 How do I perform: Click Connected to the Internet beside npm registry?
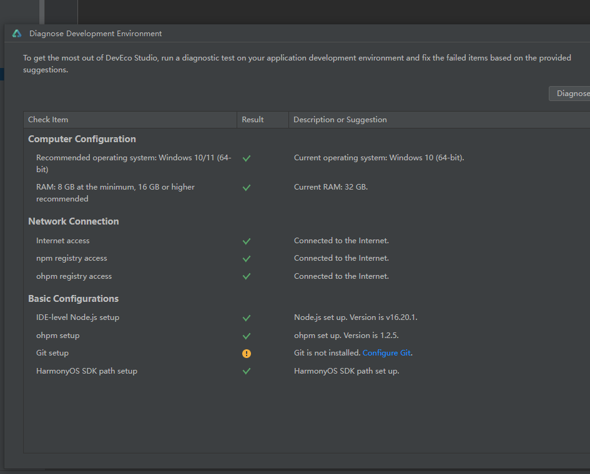click(342, 258)
